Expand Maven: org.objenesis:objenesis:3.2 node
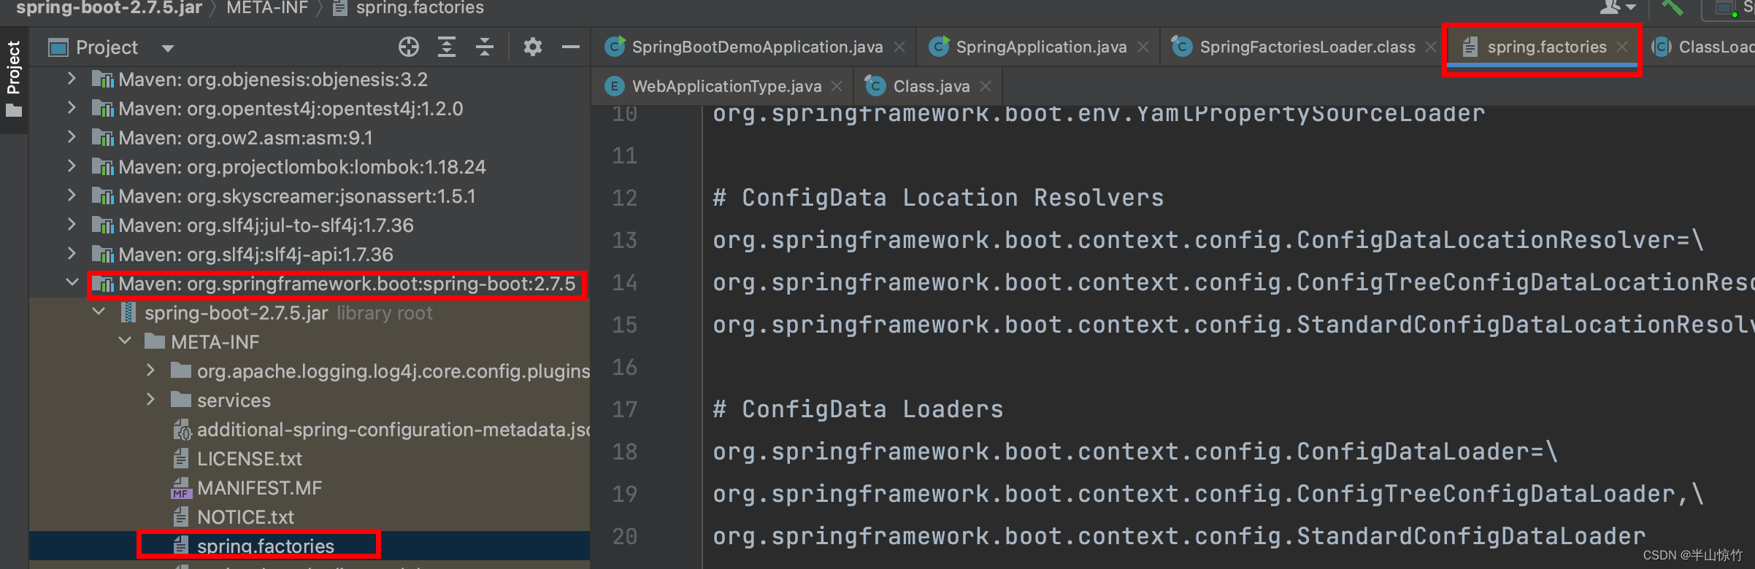The image size is (1755, 569). click(72, 79)
